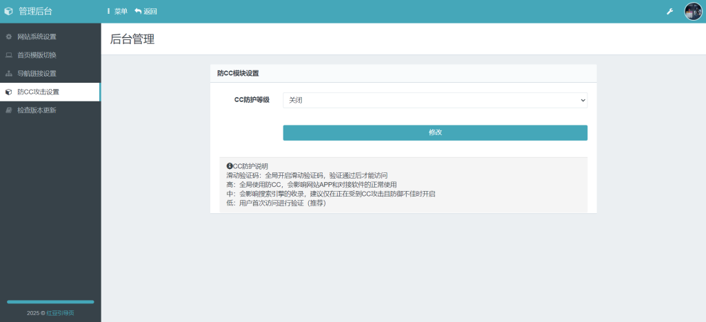The image size is (706, 322).
Task: Open the 菜单 toggle in top bar
Action: pos(117,12)
